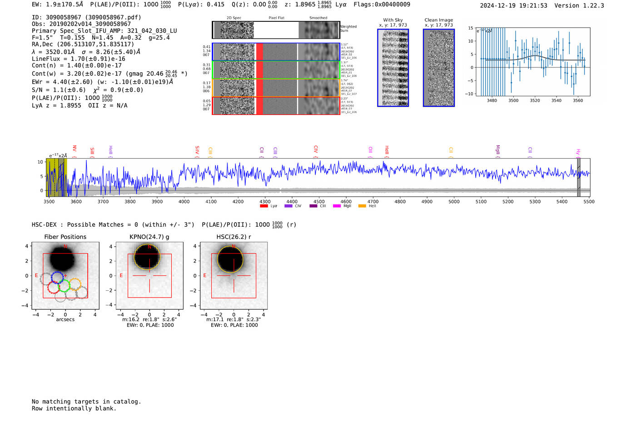Viewport: 636px width, 433px height.
Task: Click the yellow aperture circle in KPNO image
Action: tap(147, 257)
